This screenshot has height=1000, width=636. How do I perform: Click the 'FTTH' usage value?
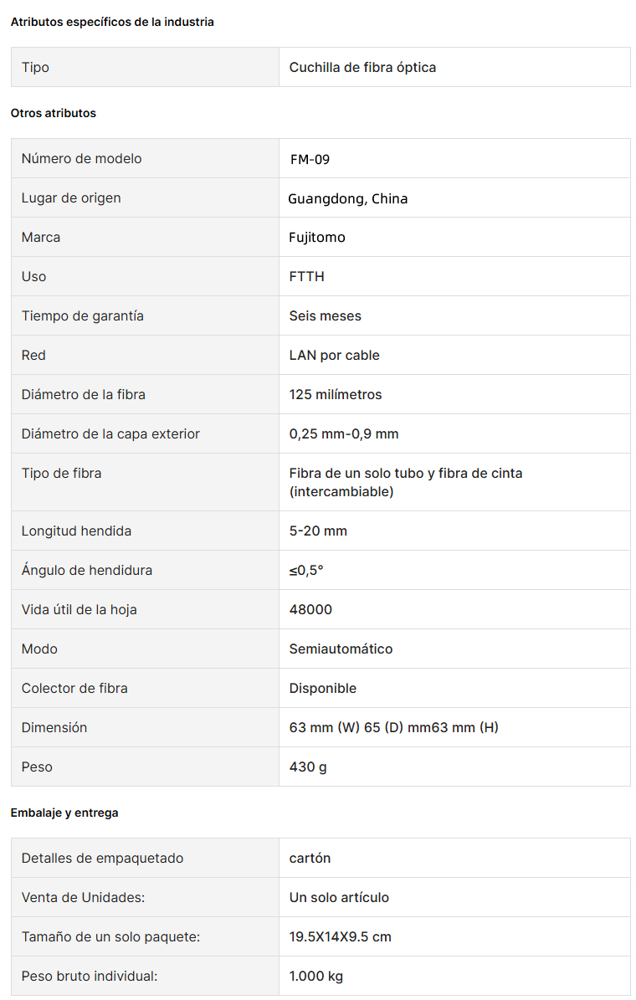[307, 277]
